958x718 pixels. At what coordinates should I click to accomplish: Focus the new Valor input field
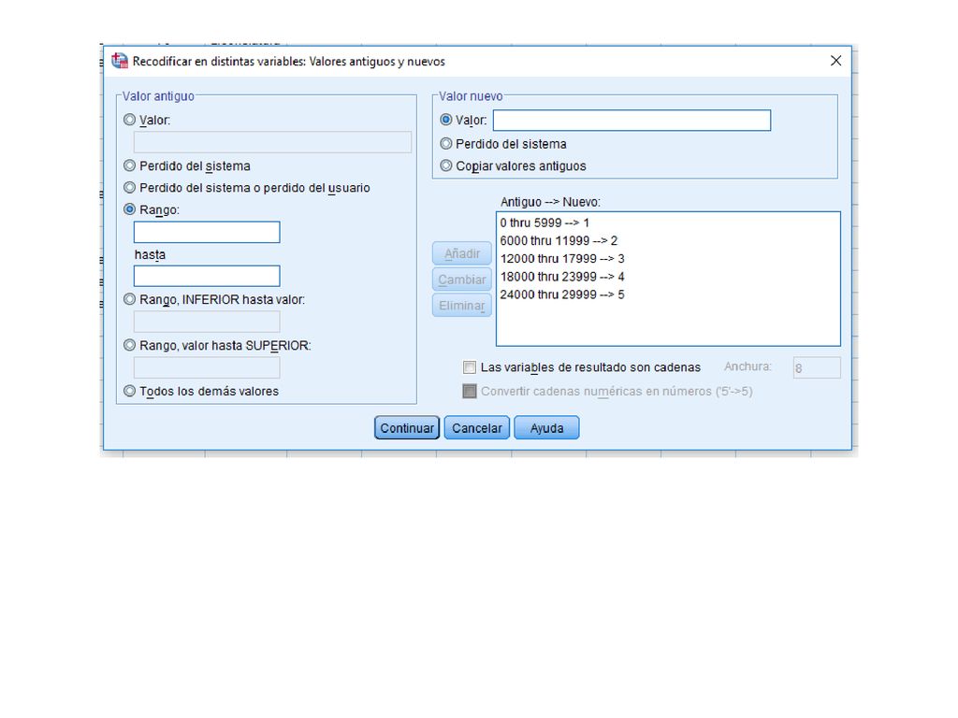pos(631,121)
